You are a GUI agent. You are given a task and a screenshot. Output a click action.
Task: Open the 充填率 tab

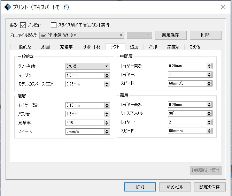(x=66, y=47)
